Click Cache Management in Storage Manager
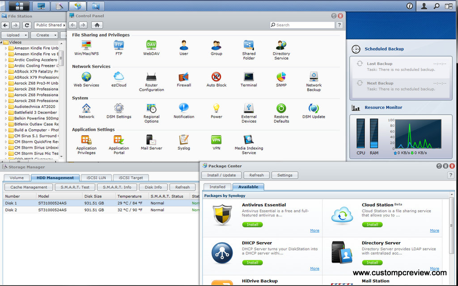This screenshot has width=458, height=286. coord(29,187)
